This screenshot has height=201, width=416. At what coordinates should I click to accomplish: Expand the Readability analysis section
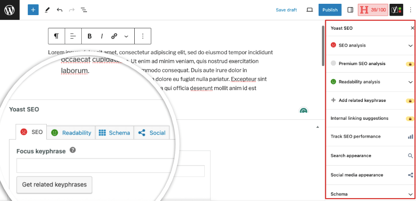coord(371,82)
